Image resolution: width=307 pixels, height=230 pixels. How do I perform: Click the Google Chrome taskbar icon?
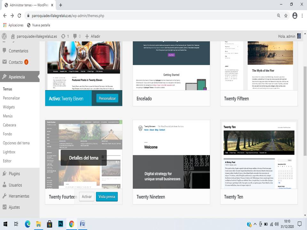click(72, 224)
